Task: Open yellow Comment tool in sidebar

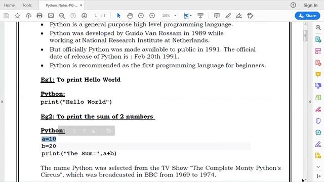Action: (318, 74)
